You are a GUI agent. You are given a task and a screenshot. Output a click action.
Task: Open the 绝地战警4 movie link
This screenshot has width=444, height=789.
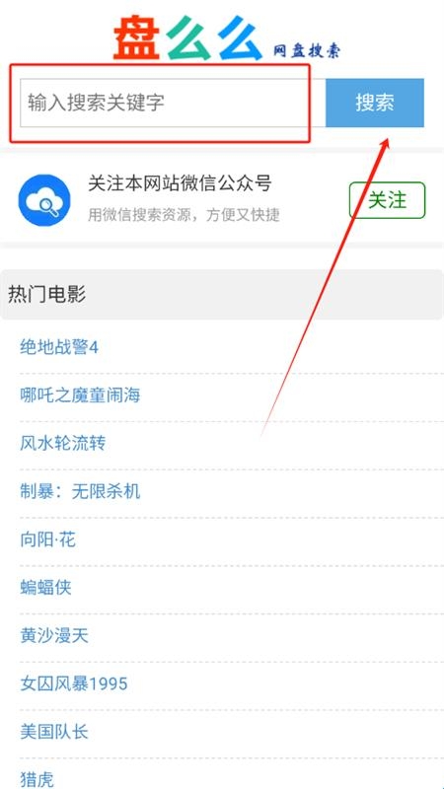[x=59, y=347]
